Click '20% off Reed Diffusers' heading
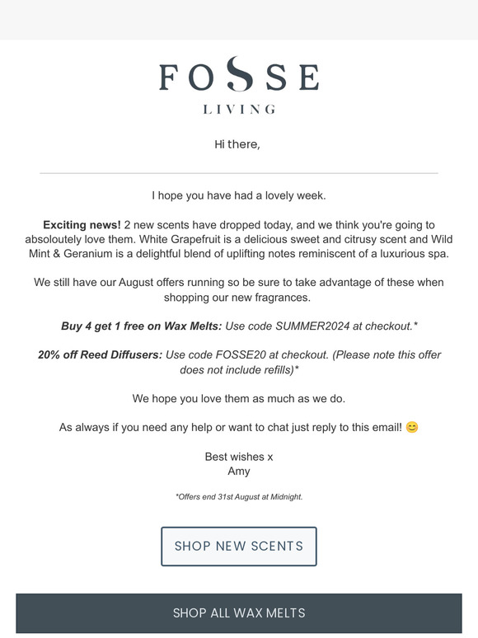Viewport: 478px width, 638px height. coord(100,354)
